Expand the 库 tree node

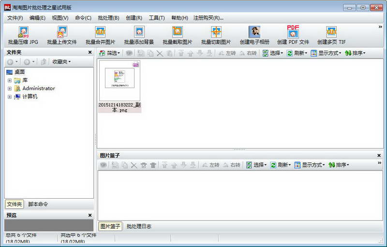point(10,80)
